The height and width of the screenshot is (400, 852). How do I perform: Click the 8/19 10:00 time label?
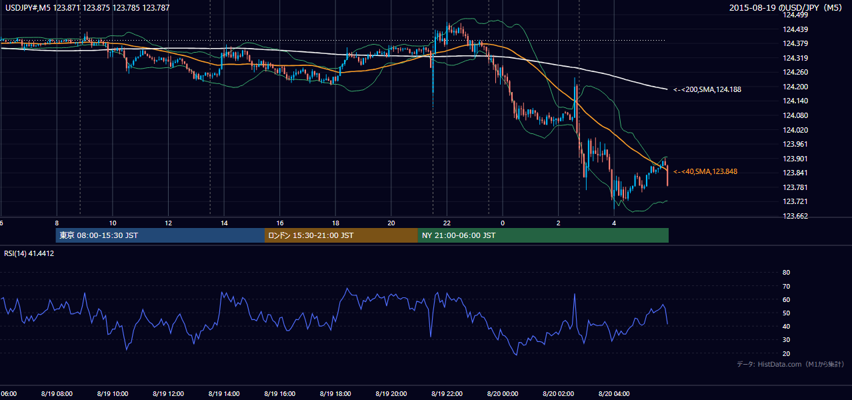(x=113, y=393)
